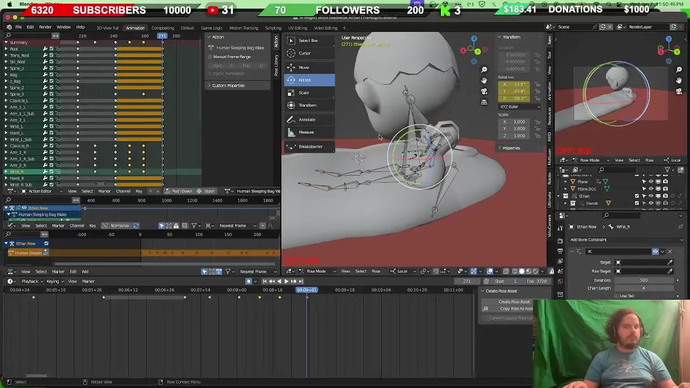Click the Normalize button in graph editor
This screenshot has height=388, width=690.
[x=120, y=226]
